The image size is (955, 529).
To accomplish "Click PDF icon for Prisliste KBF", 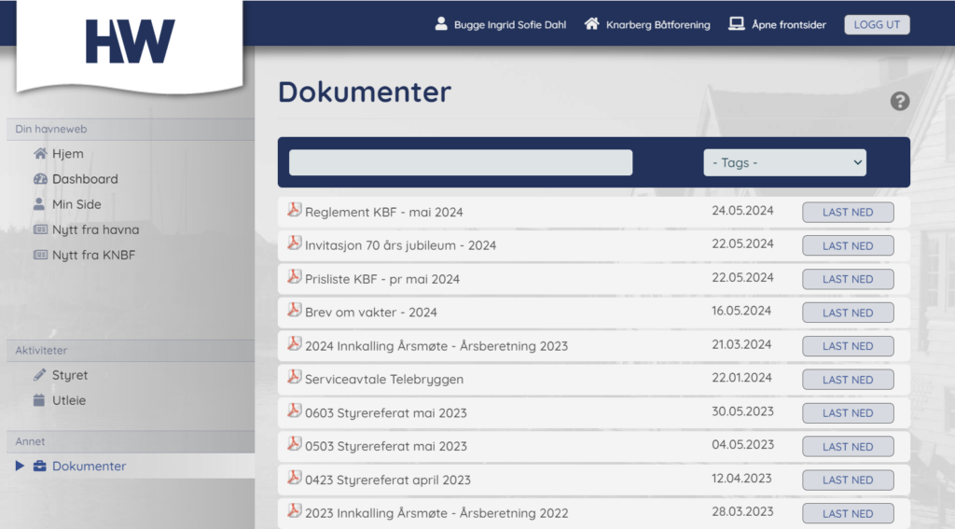I will 294,277.
